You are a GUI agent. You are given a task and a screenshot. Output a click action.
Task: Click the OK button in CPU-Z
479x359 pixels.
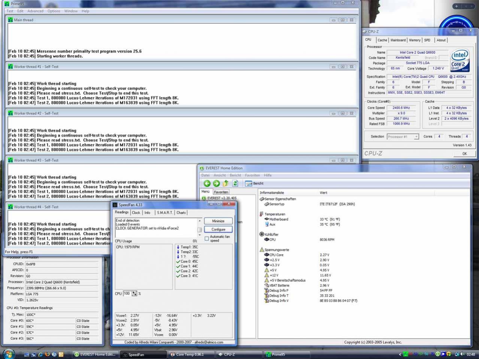[x=464, y=153]
